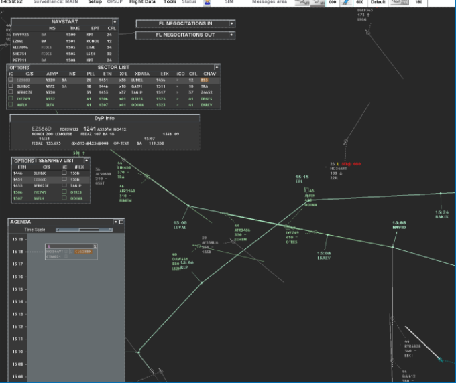Expand FL NEGOCIATIONS IN panel
Viewport: 456px width, 383px height.
click(231, 23)
